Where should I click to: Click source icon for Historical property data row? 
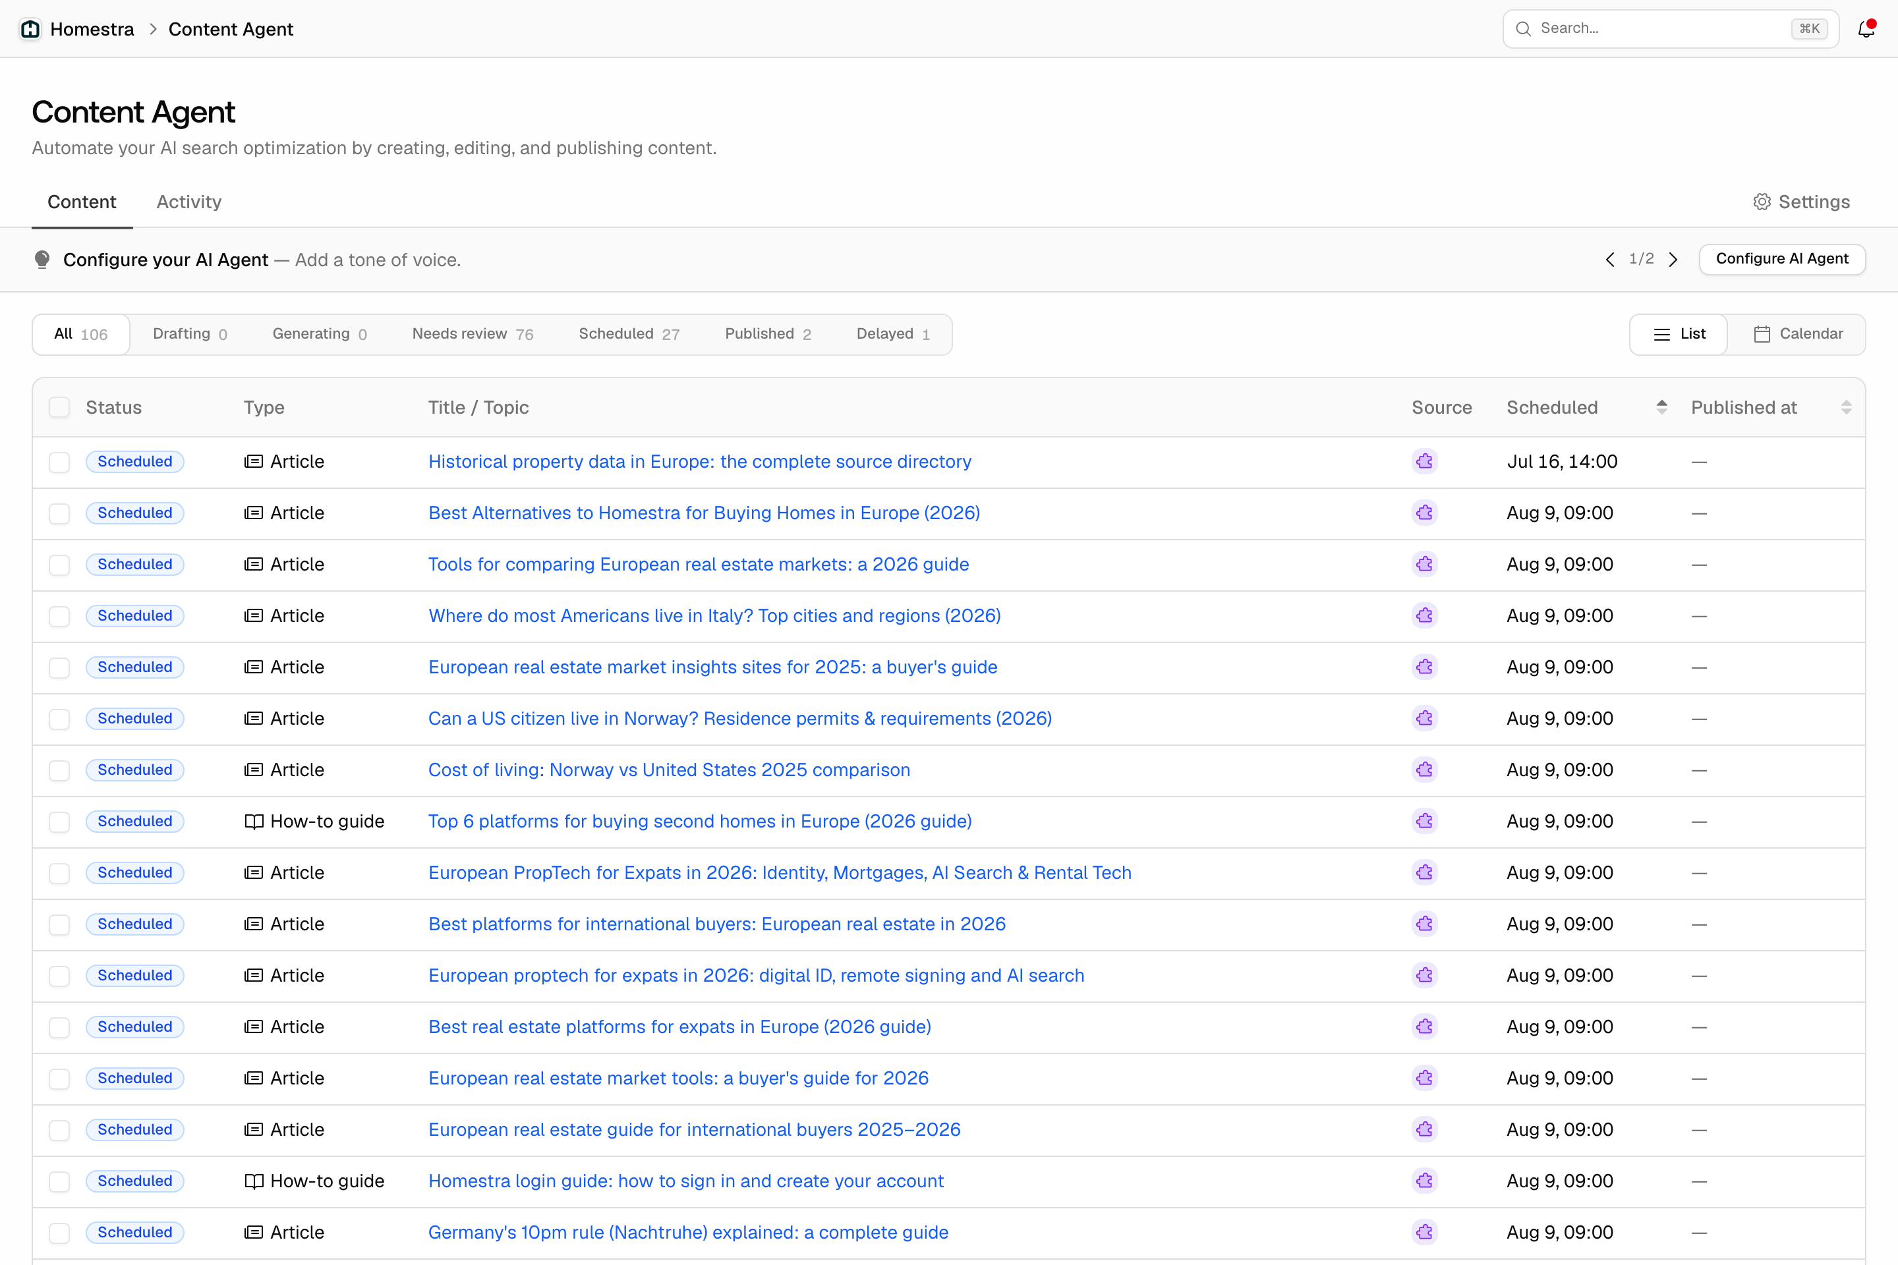1424,461
